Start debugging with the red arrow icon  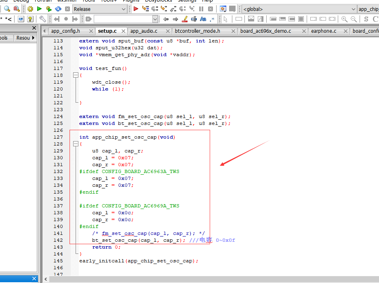click(136, 9)
